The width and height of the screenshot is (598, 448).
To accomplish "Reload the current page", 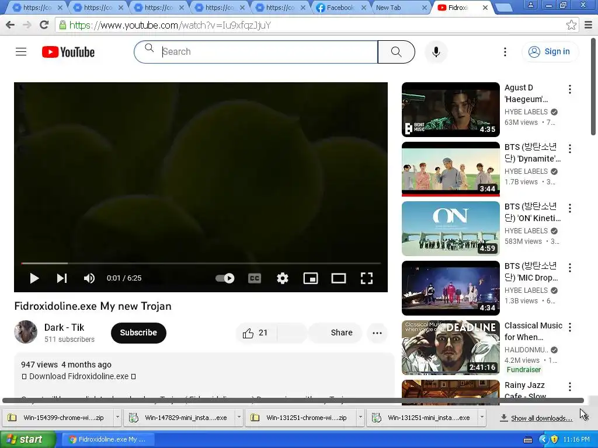I will pyautogui.click(x=44, y=25).
